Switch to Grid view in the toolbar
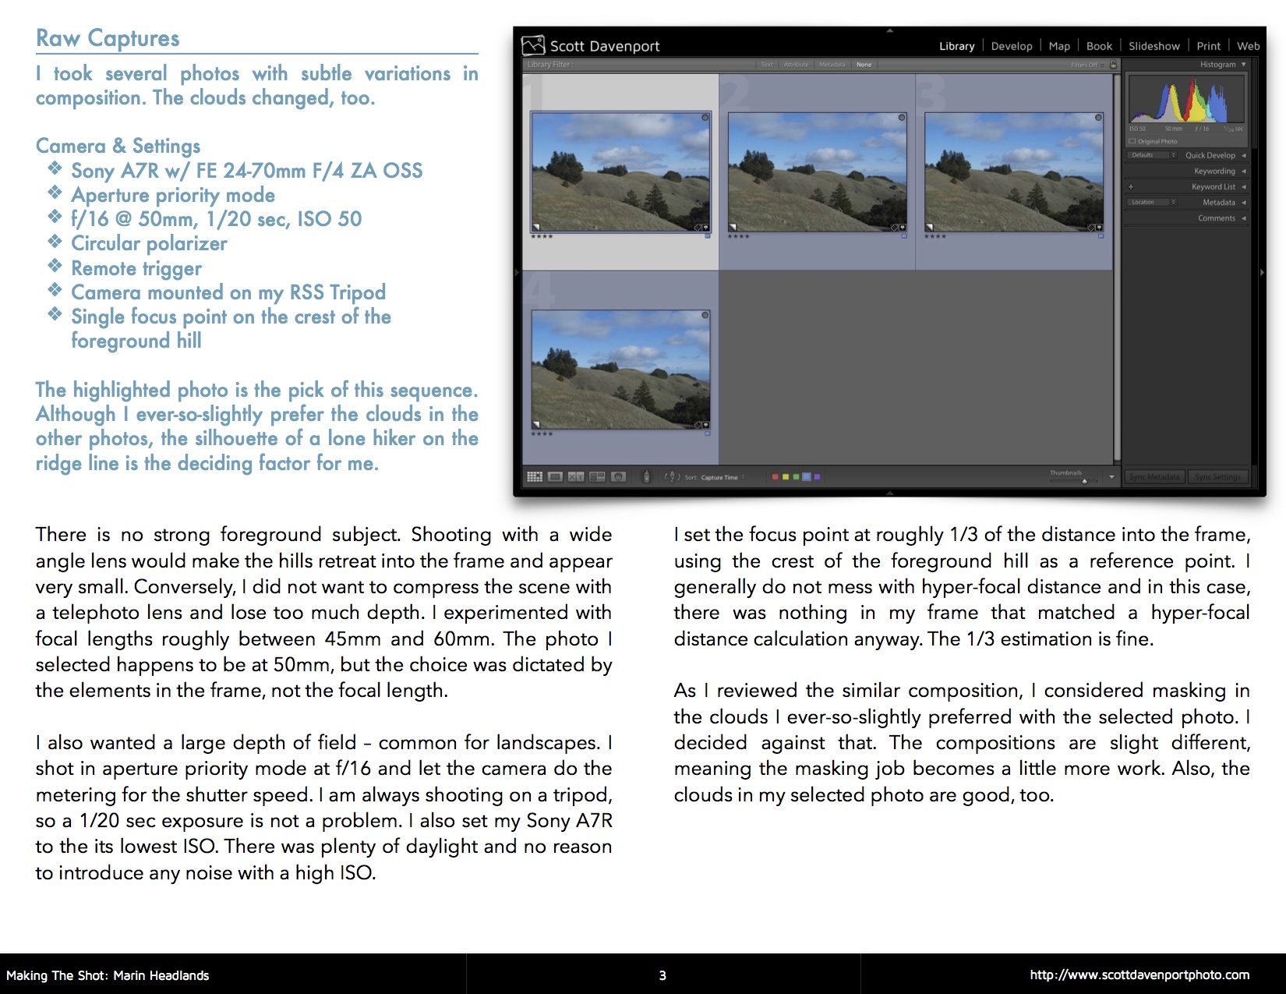Image resolution: width=1286 pixels, height=994 pixels. (535, 476)
